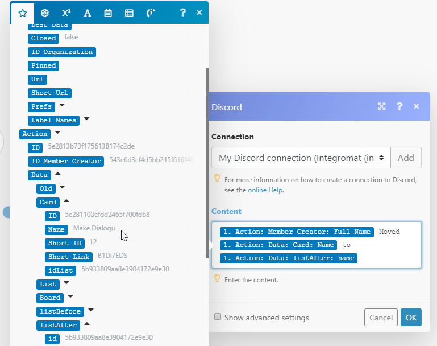
Task: Collapse the listAfter collection
Action: coord(87,324)
